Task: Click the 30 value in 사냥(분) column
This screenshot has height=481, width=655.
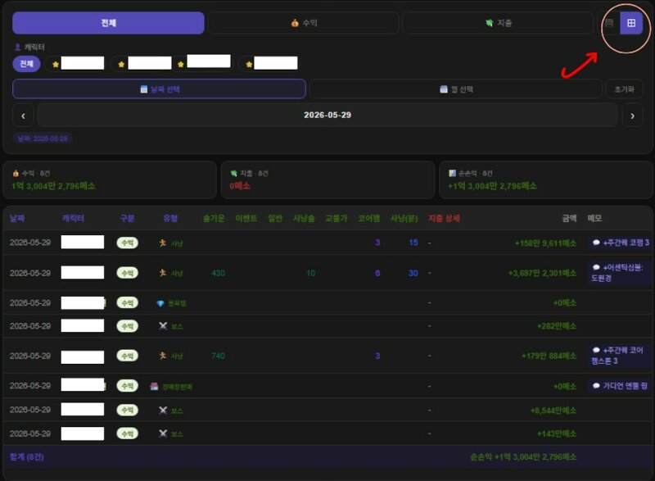Action: (413, 274)
